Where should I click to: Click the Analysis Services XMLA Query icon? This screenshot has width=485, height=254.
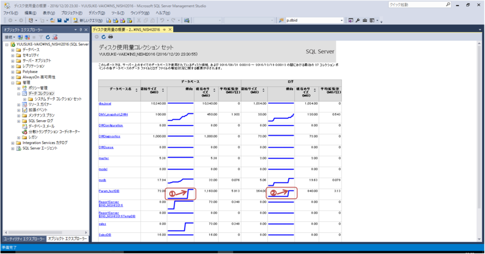[130, 20]
